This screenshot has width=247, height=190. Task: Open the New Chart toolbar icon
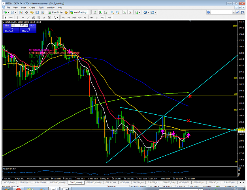(5, 12)
